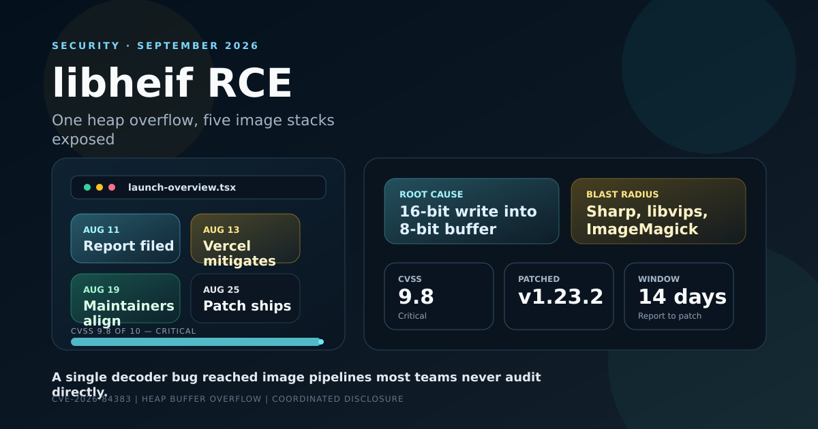Click the yellow window dot
818x429 pixels.
coord(100,187)
